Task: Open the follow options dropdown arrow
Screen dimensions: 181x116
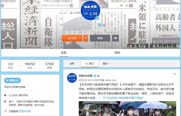Action: (x=86, y=38)
